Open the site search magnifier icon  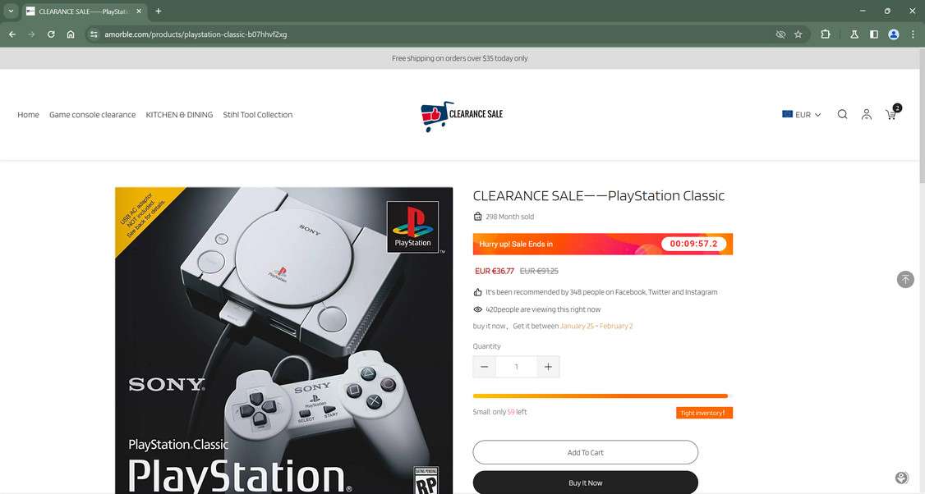point(842,114)
